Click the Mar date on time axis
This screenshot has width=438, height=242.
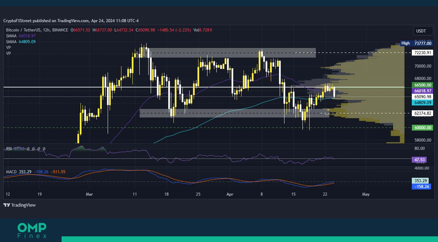pyautogui.click(x=89, y=194)
